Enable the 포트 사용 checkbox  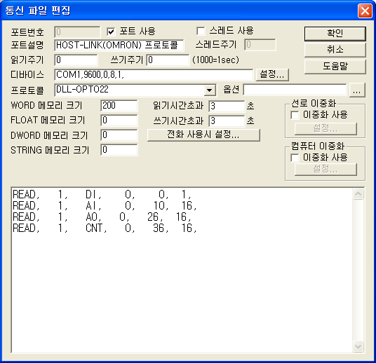point(111,32)
